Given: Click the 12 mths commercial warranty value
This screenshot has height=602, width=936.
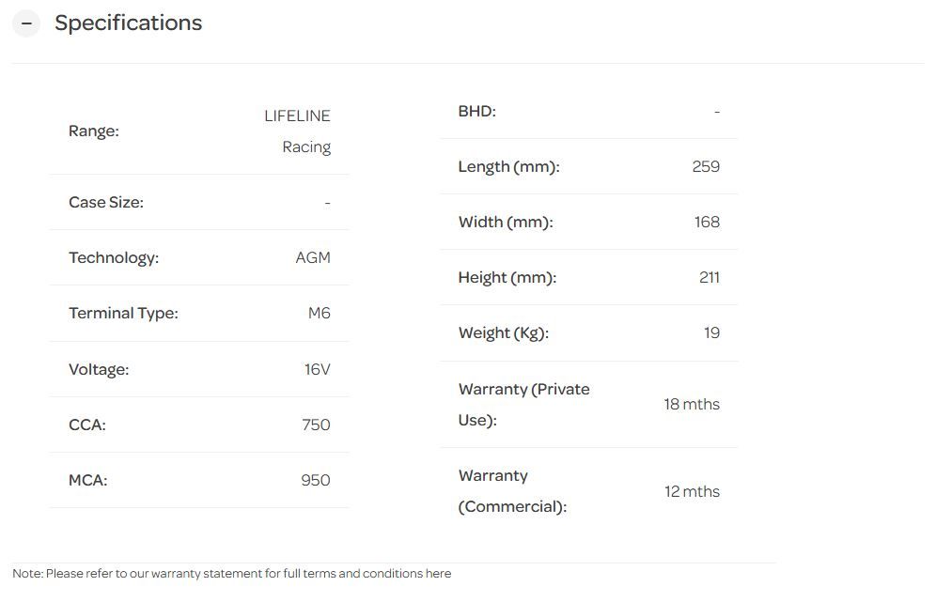Looking at the screenshot, I should [x=692, y=492].
